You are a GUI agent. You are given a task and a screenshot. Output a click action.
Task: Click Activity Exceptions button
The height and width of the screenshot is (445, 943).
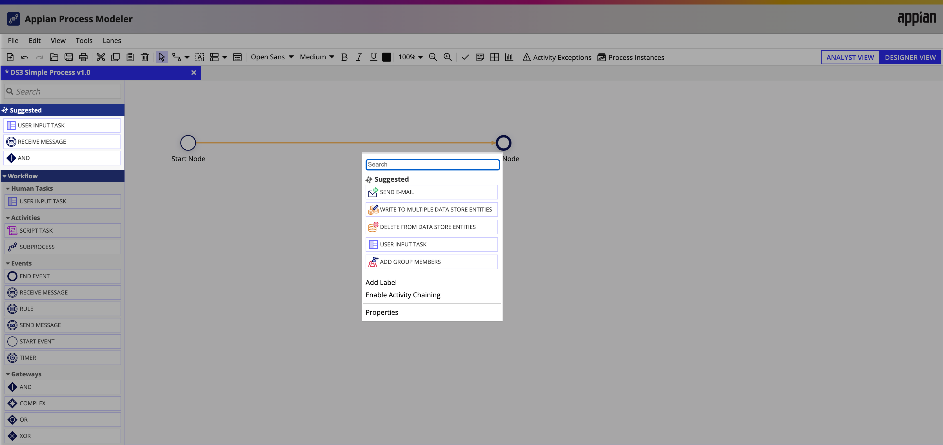click(x=557, y=57)
